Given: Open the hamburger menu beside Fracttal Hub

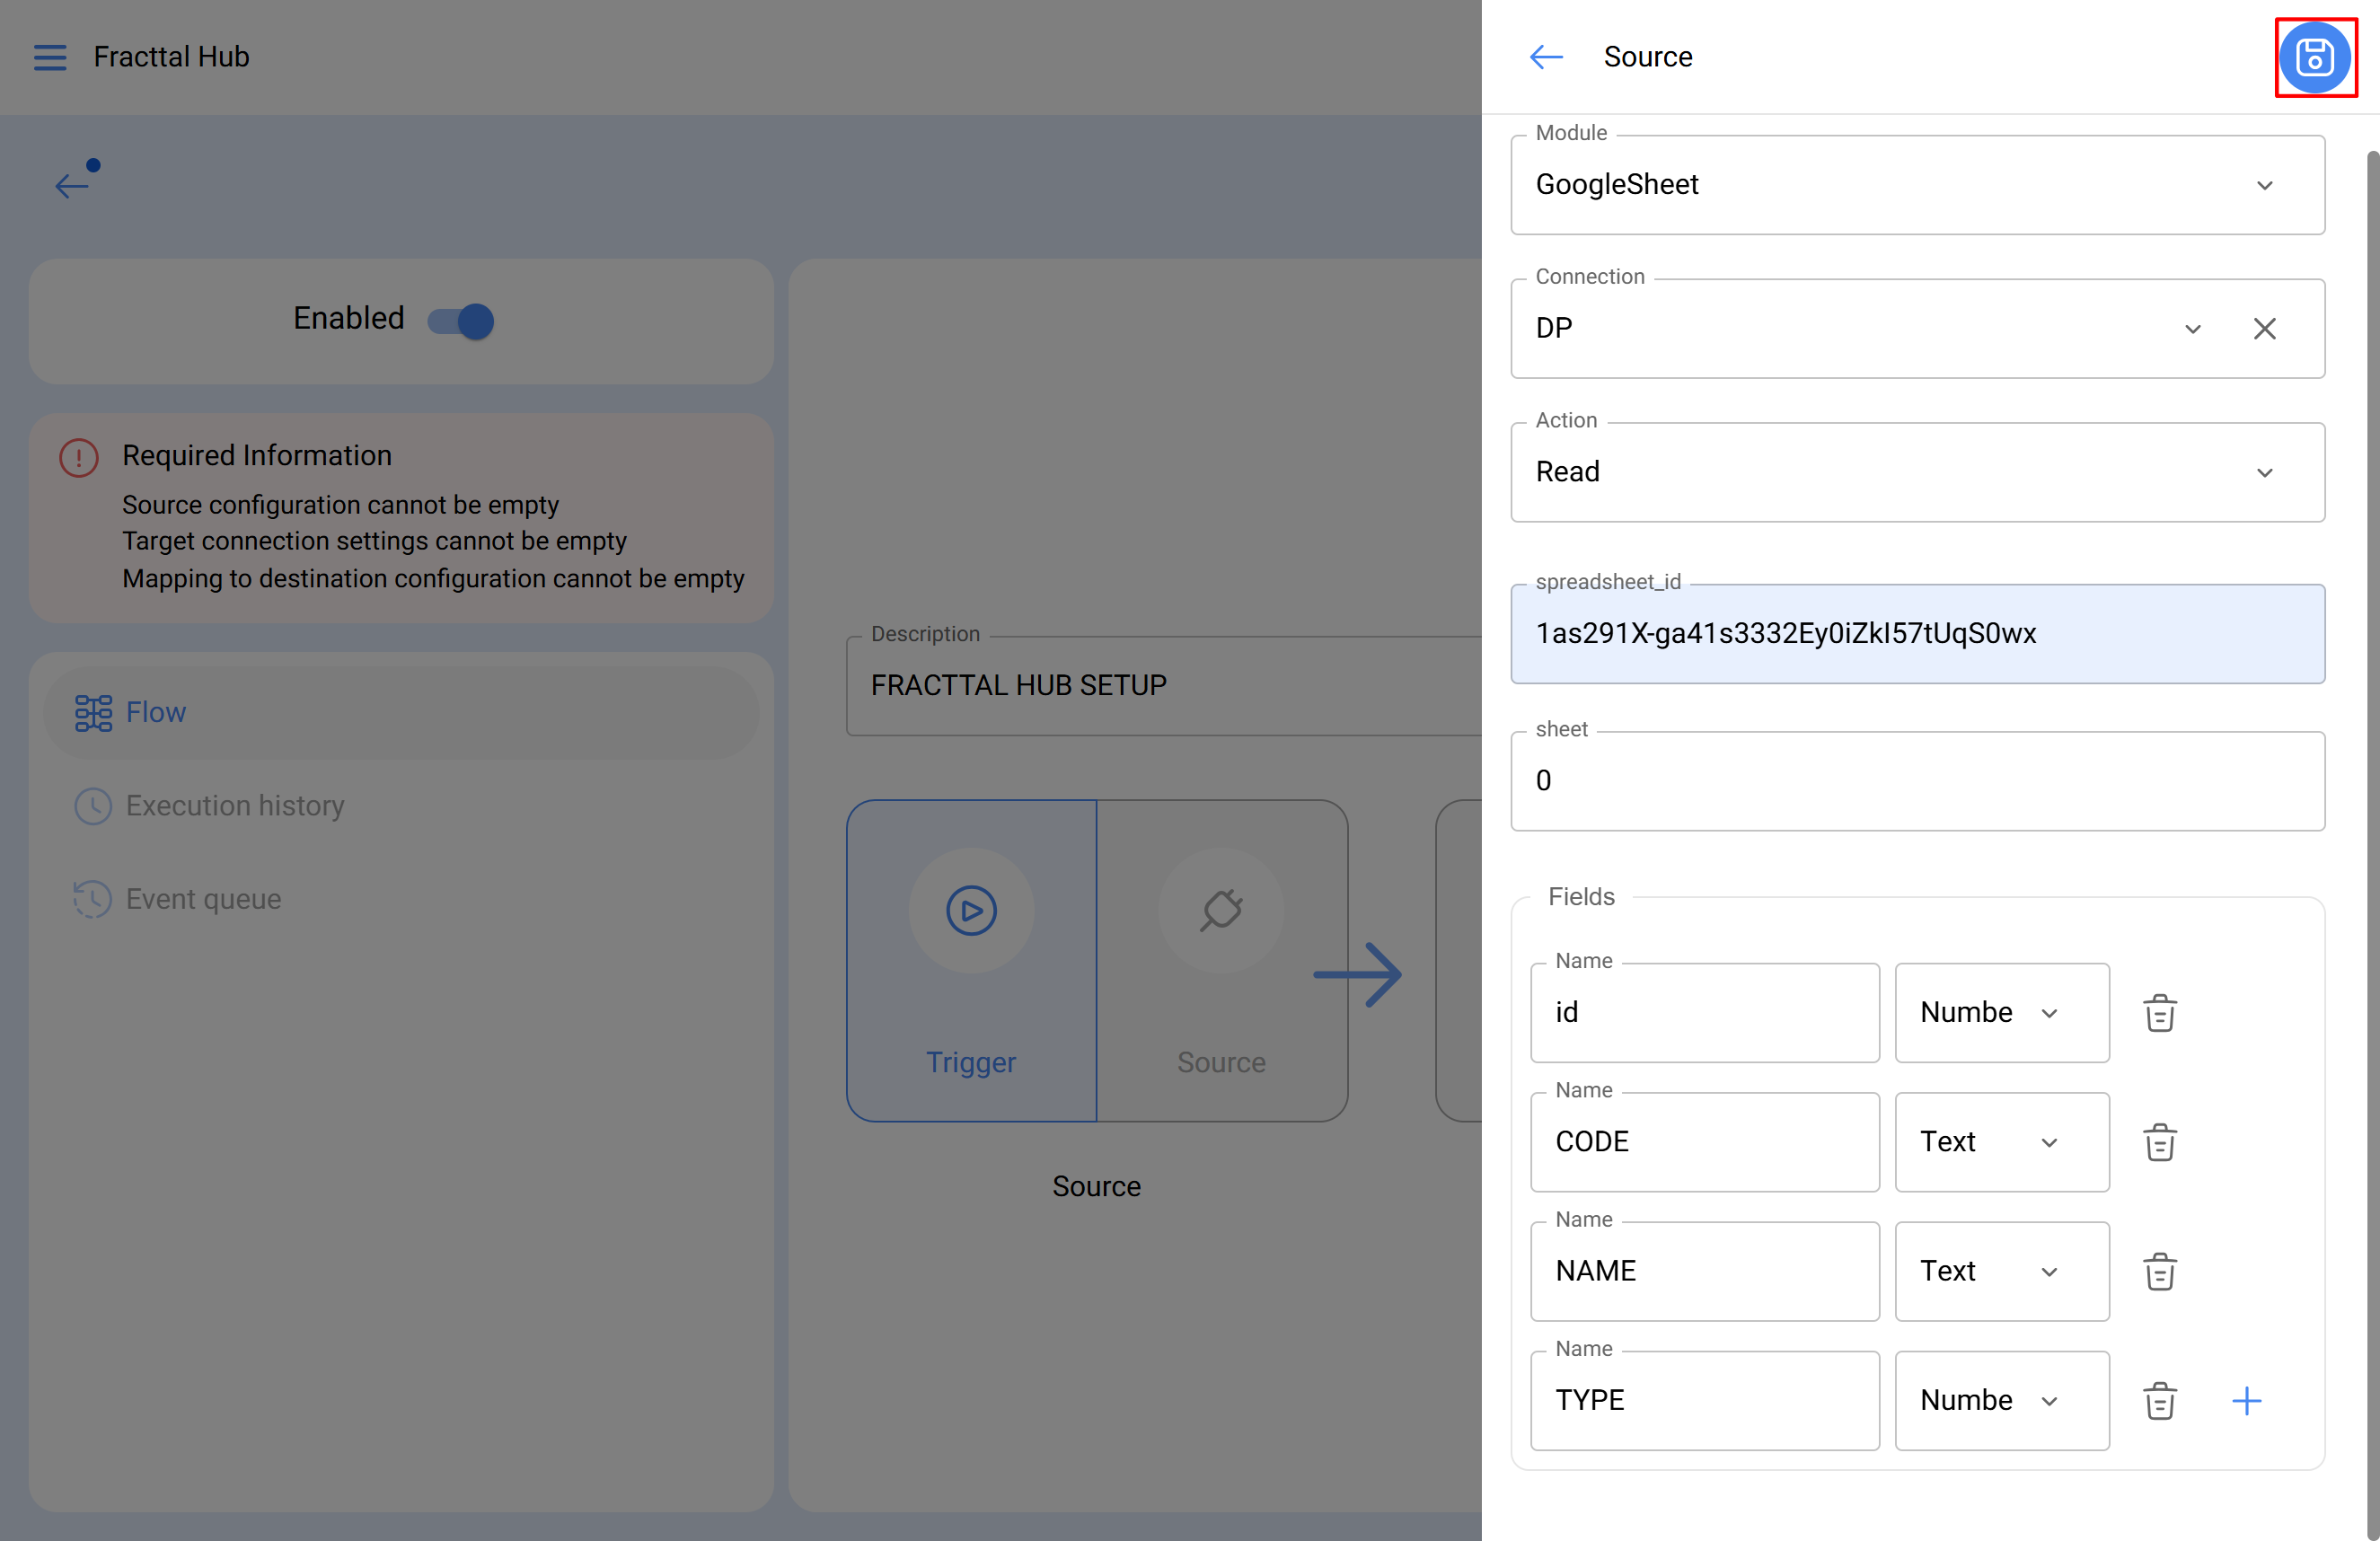Looking at the screenshot, I should 50,57.
